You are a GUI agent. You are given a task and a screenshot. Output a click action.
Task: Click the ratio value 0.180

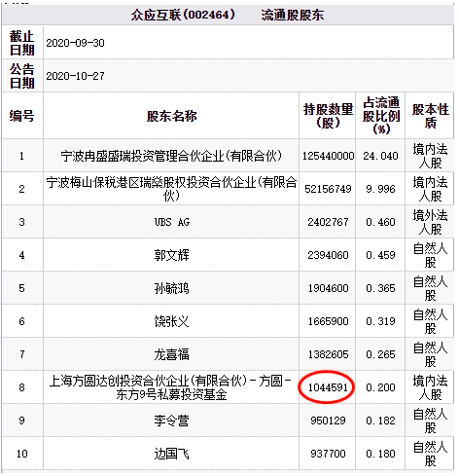(380, 454)
